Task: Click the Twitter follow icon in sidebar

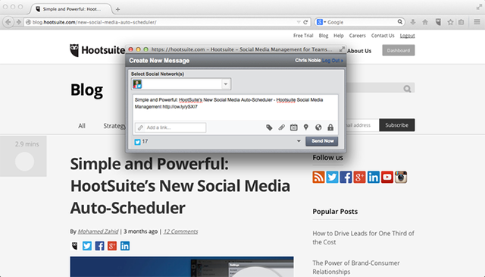Action: click(x=332, y=178)
